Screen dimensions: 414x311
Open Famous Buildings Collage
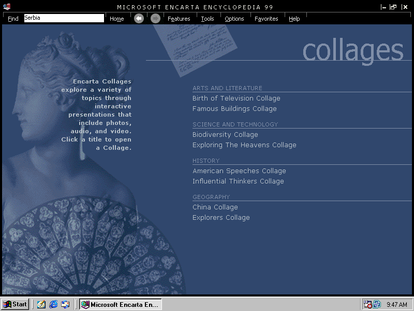(x=234, y=109)
